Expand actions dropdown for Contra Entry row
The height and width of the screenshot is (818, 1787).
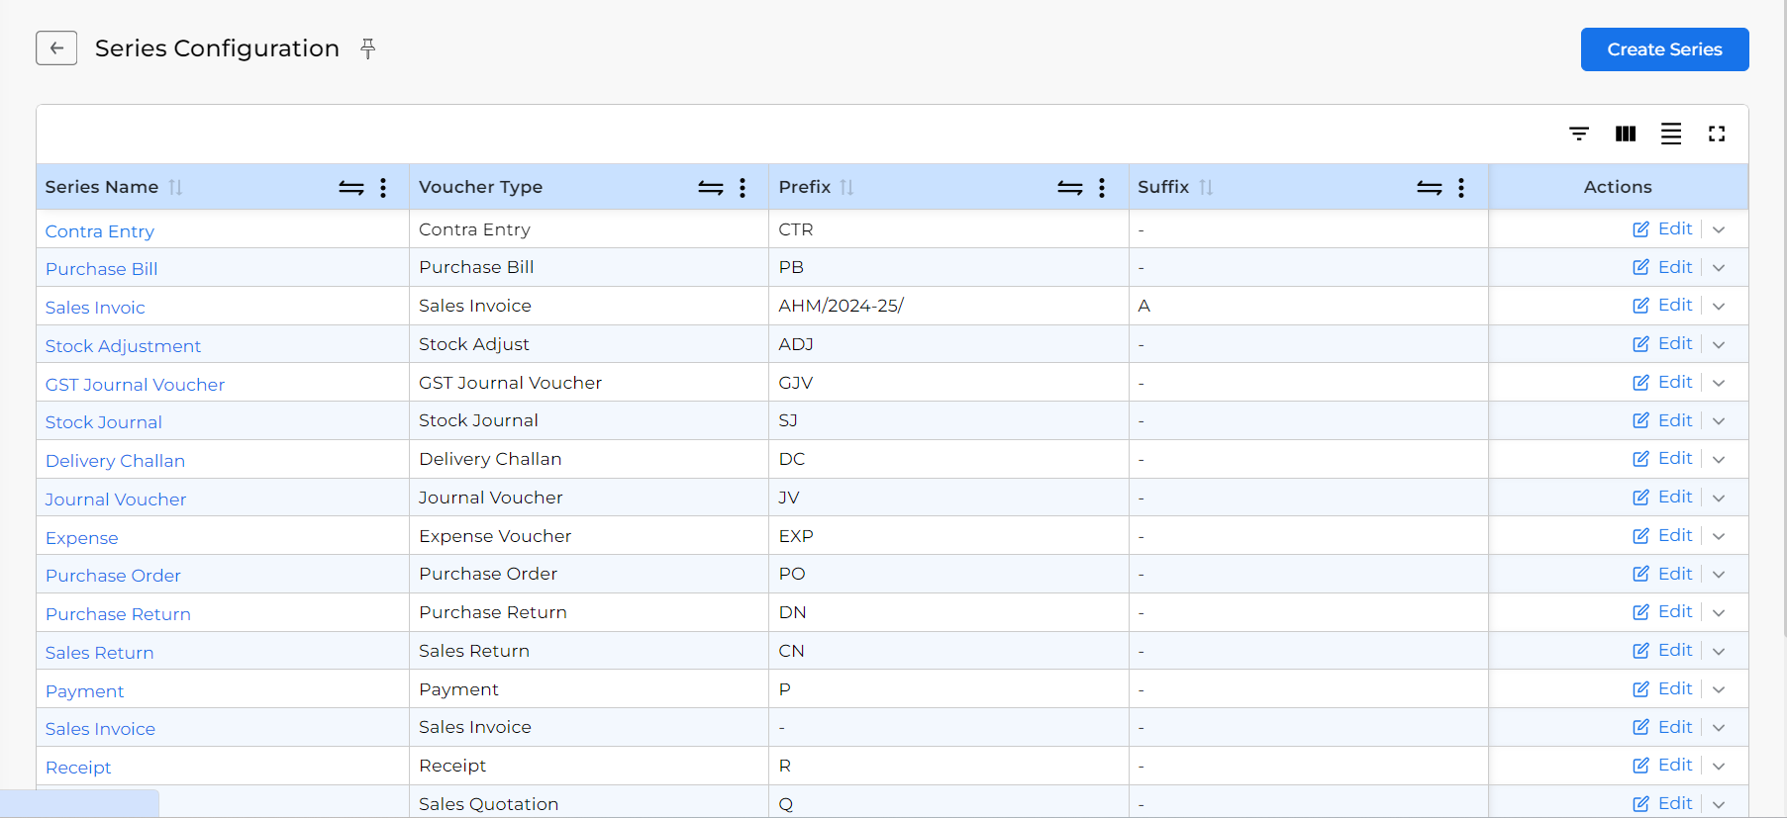[x=1719, y=229]
